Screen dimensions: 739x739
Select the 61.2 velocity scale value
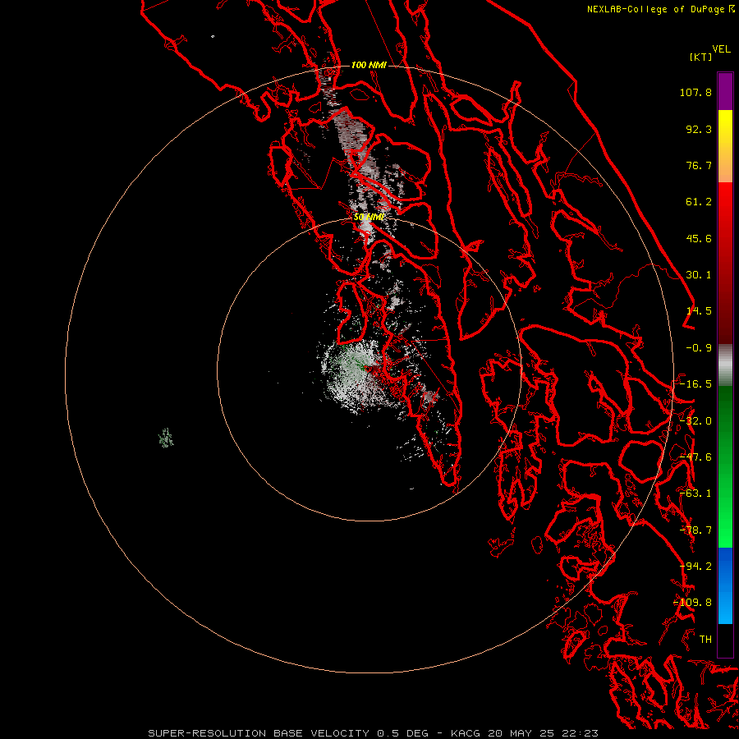pyautogui.click(x=699, y=202)
